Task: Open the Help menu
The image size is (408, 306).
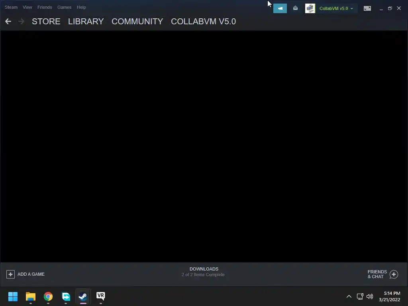Action: pyautogui.click(x=81, y=7)
